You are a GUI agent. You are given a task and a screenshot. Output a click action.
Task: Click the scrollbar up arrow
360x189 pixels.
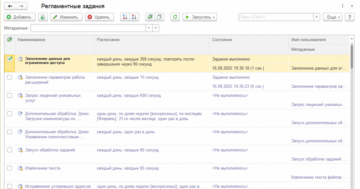tap(352, 39)
